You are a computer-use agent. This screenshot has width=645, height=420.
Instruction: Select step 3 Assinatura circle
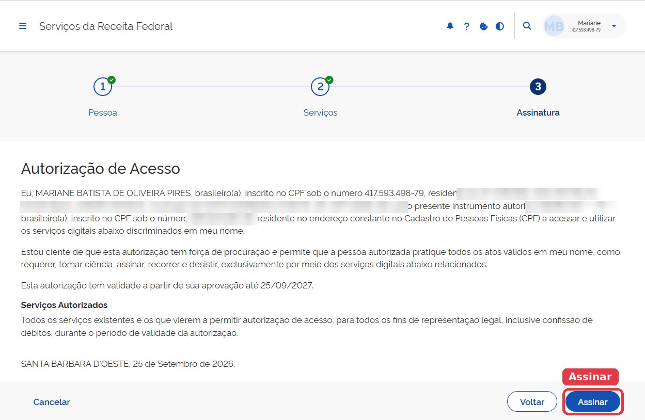pos(538,87)
